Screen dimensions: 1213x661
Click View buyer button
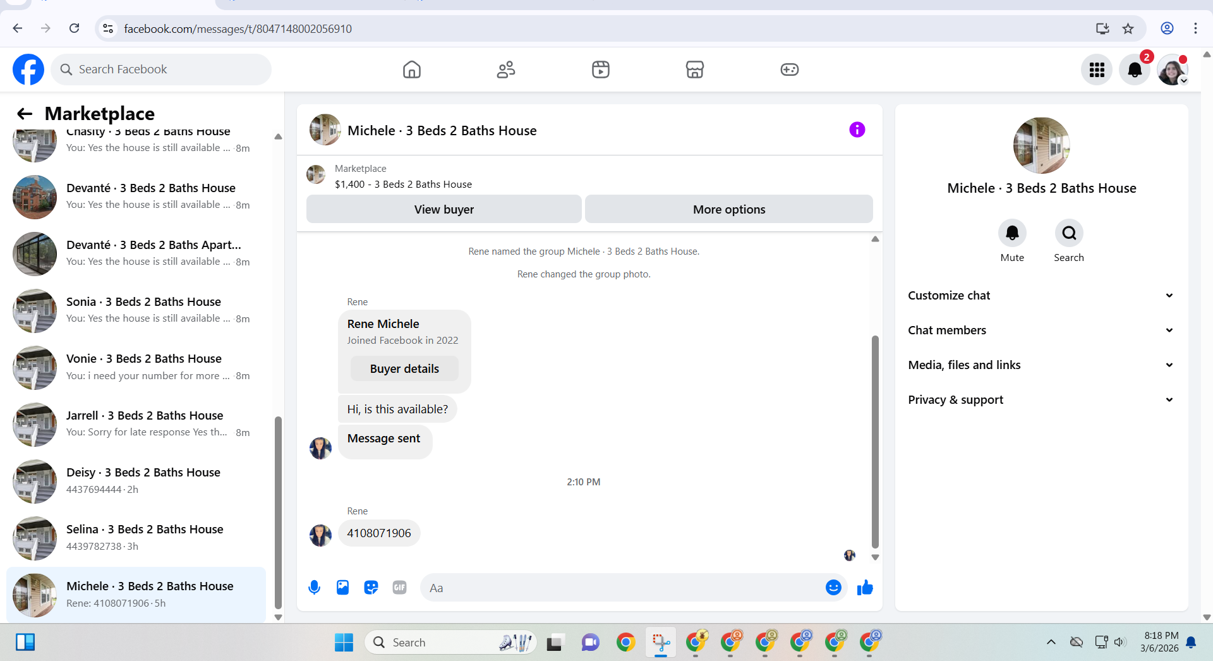point(444,209)
